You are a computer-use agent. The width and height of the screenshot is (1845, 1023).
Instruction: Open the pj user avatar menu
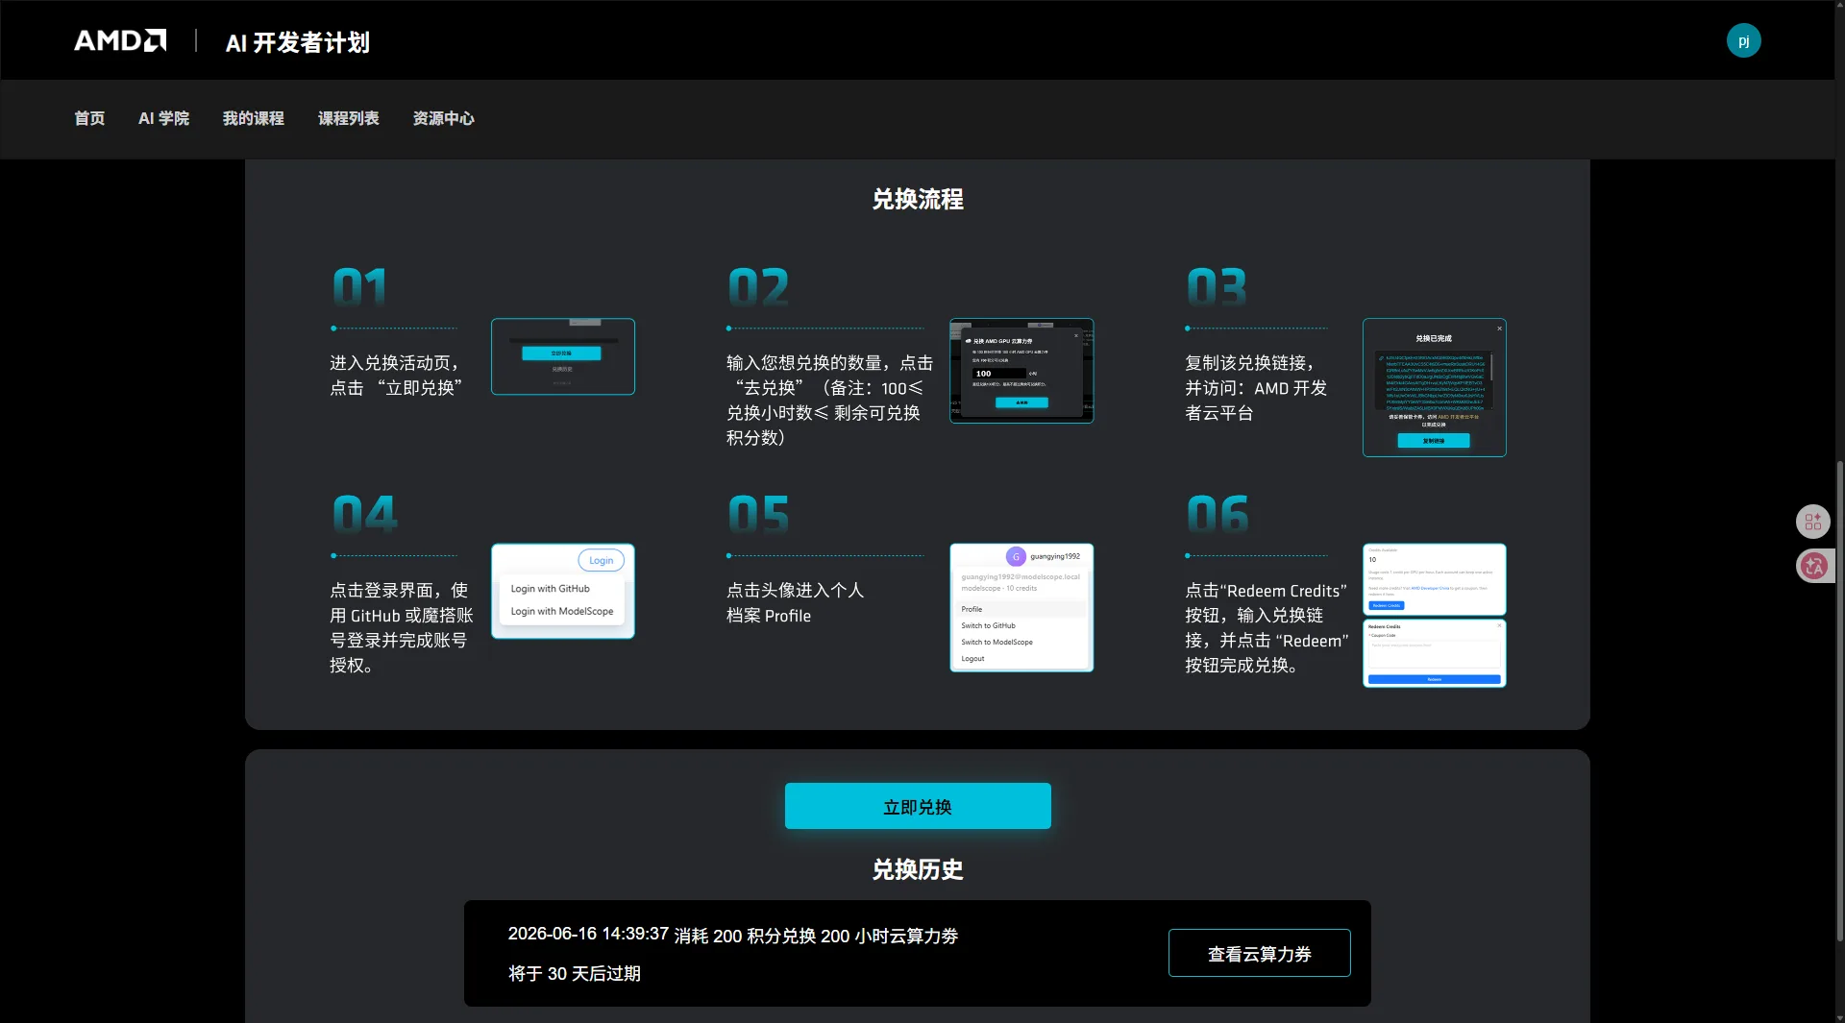1743,40
